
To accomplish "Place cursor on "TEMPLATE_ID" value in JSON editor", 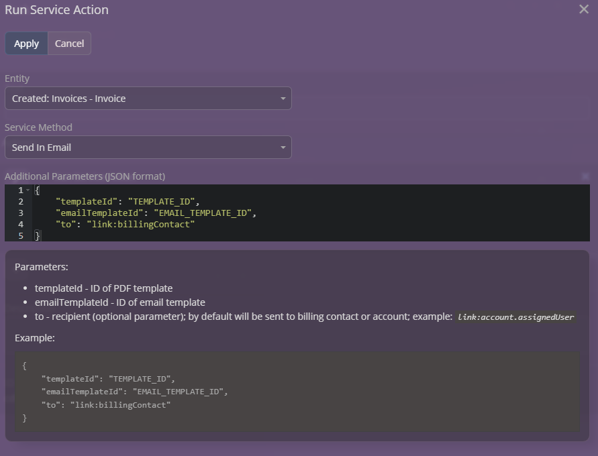I will (x=165, y=202).
